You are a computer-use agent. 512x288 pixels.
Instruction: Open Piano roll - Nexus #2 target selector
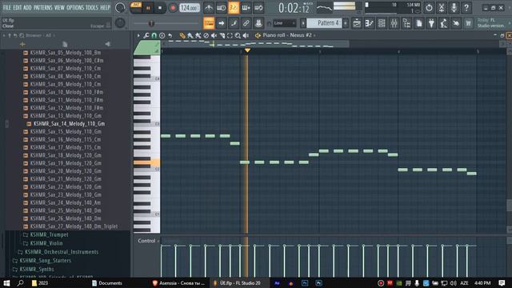pyautogui.click(x=287, y=35)
